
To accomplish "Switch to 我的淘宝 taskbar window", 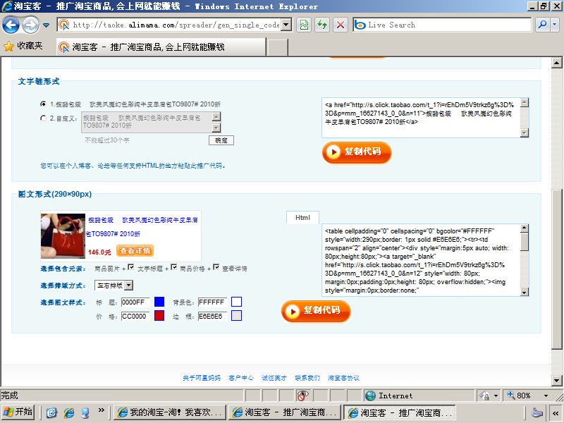I will click(170, 412).
